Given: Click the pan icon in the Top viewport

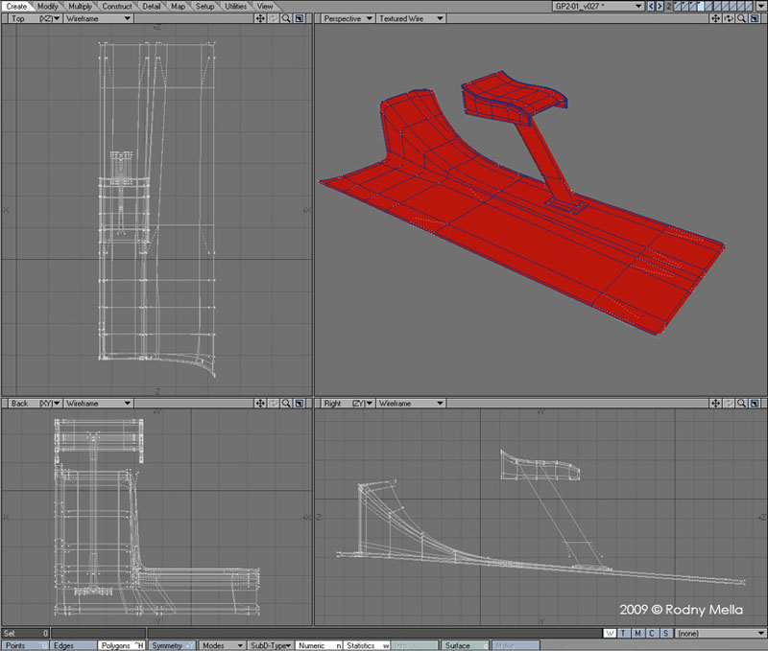Looking at the screenshot, I should (x=260, y=18).
